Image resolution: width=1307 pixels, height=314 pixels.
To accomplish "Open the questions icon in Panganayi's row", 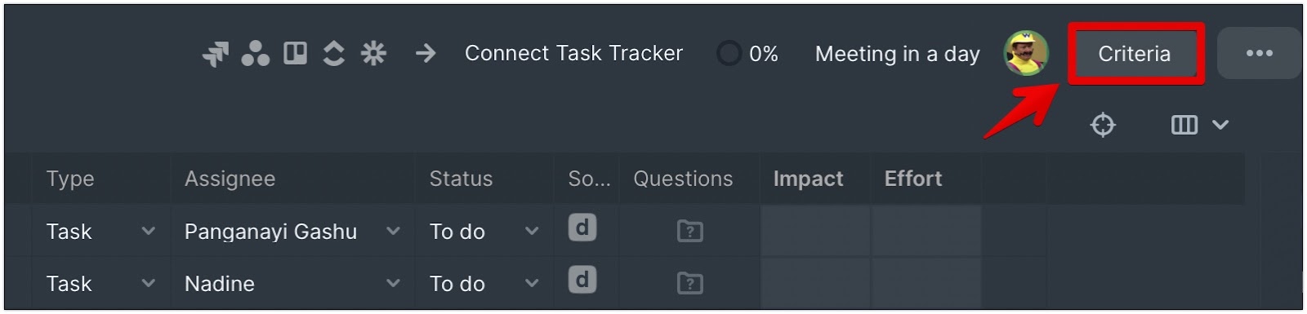I will click(690, 232).
